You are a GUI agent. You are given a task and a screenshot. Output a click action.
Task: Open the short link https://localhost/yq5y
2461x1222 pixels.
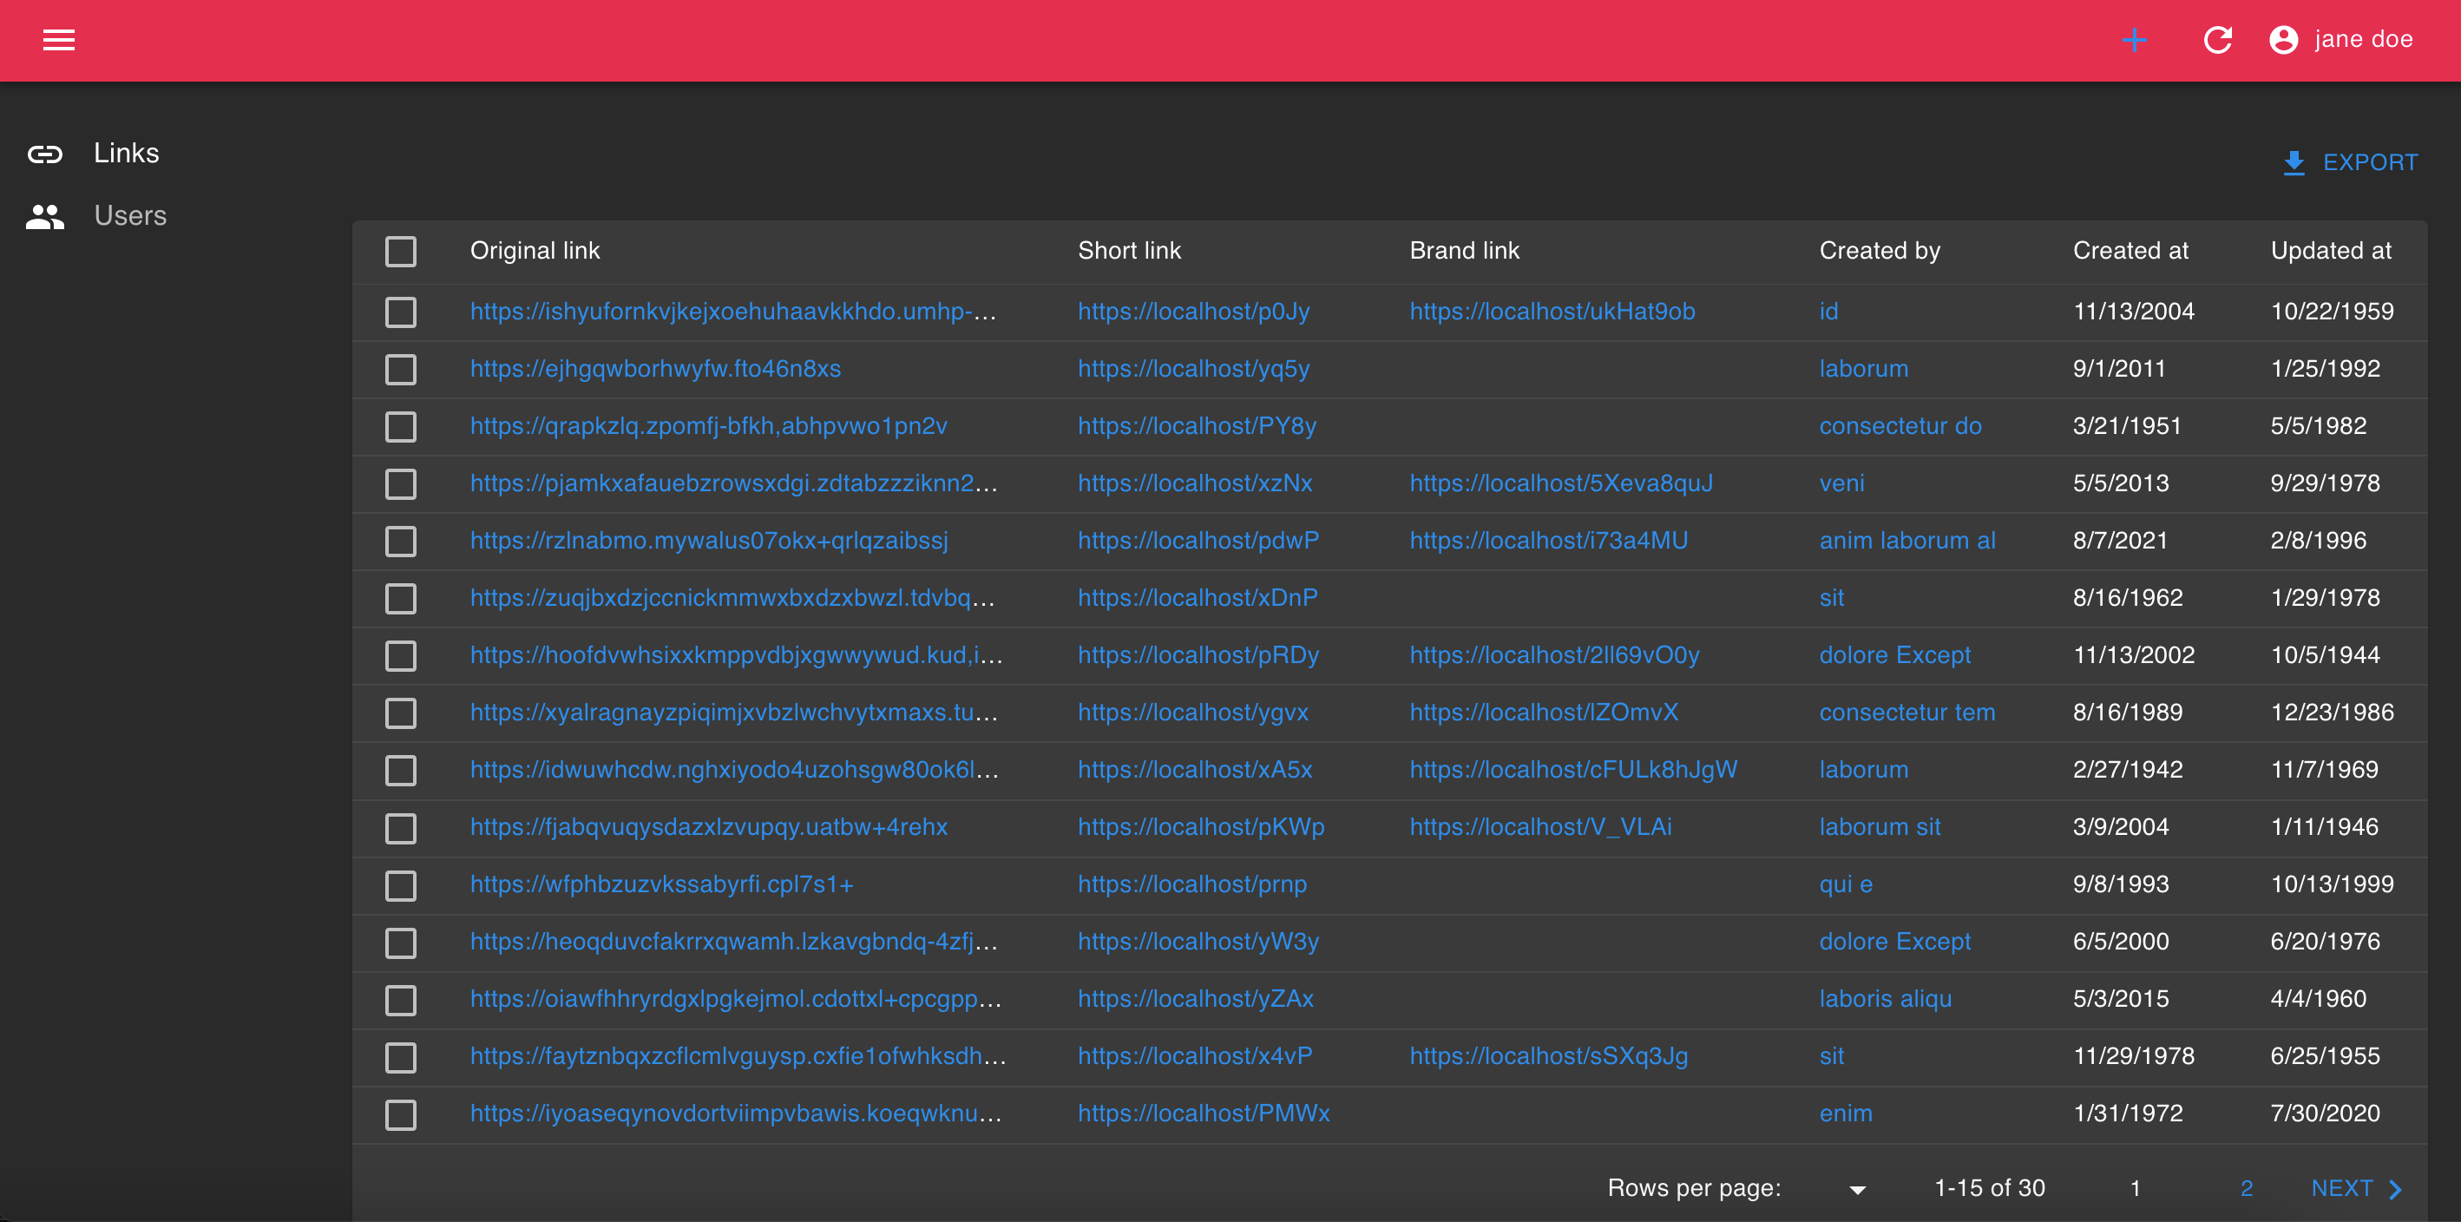1193,369
